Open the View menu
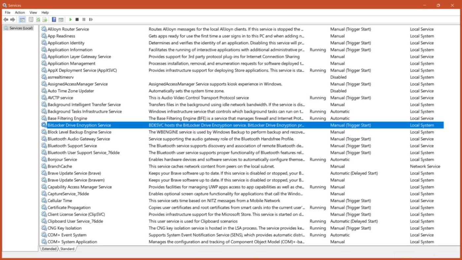462x260 pixels. pos(33,13)
